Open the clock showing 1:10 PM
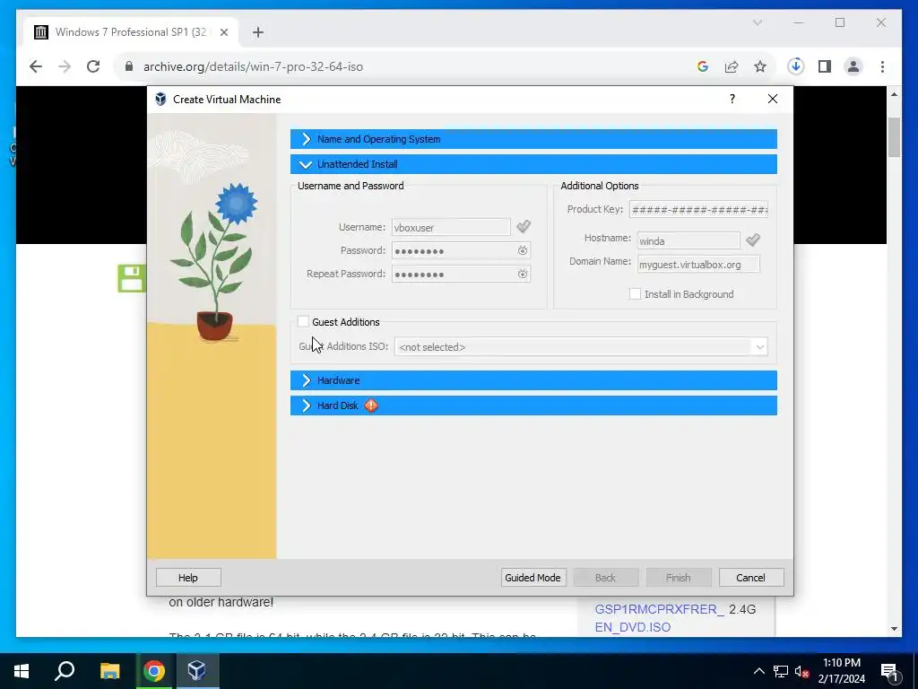 tap(841, 671)
